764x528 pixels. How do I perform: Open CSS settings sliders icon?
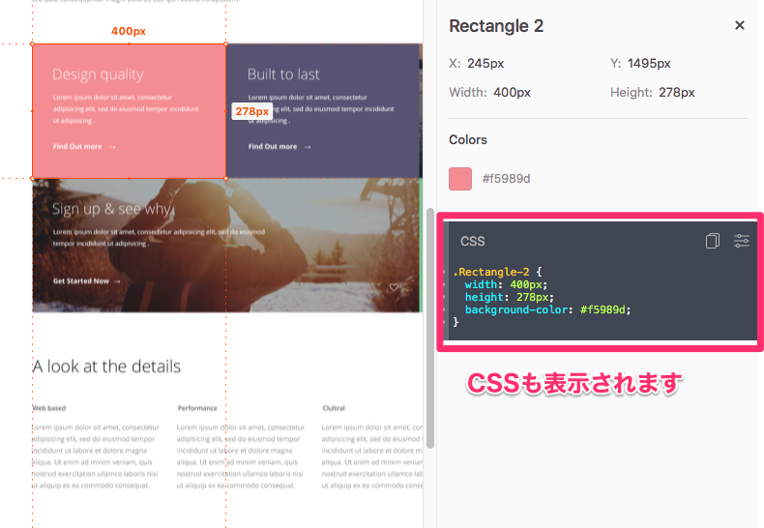(742, 241)
